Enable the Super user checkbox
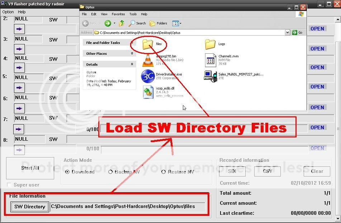This screenshot has height=223, width=341. click(x=9, y=185)
